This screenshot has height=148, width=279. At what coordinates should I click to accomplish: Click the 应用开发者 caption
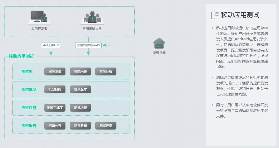[39, 29]
